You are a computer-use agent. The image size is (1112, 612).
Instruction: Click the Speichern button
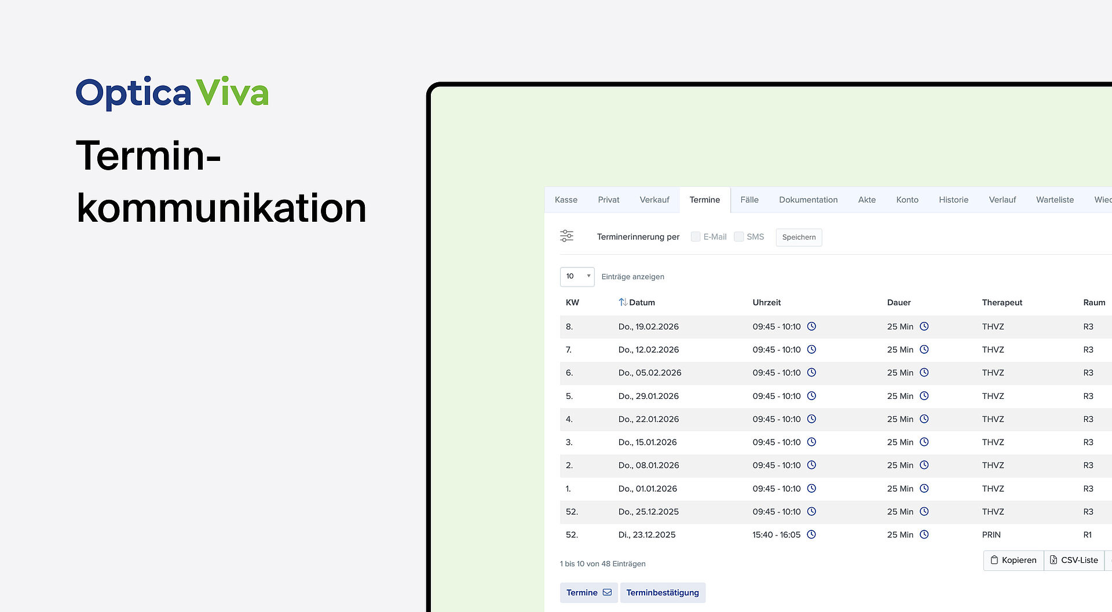(x=799, y=237)
